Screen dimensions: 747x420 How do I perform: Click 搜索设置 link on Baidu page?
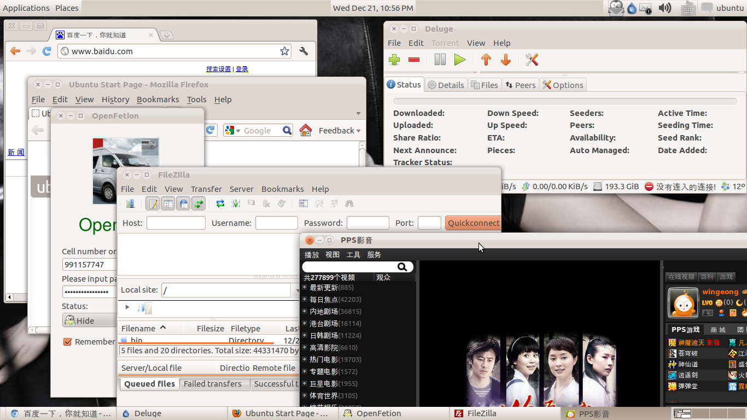click(x=218, y=69)
